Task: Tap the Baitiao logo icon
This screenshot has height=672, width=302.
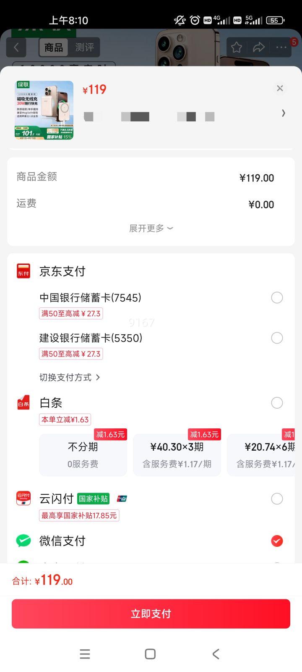Action: (23, 403)
